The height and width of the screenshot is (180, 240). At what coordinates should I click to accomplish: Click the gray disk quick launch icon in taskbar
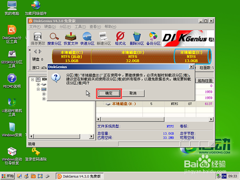pos(47,176)
